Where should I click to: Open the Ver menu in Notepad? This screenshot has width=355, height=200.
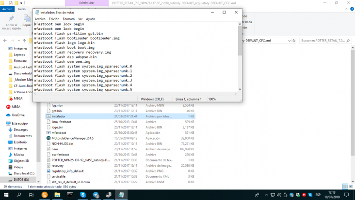pyautogui.click(x=81, y=19)
